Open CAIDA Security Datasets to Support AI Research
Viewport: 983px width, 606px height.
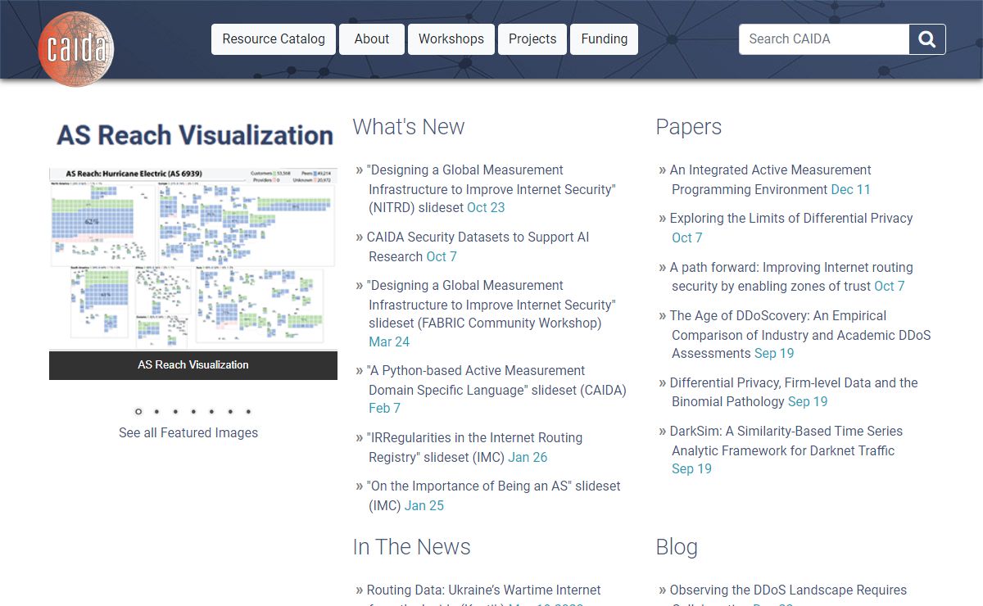coord(478,246)
